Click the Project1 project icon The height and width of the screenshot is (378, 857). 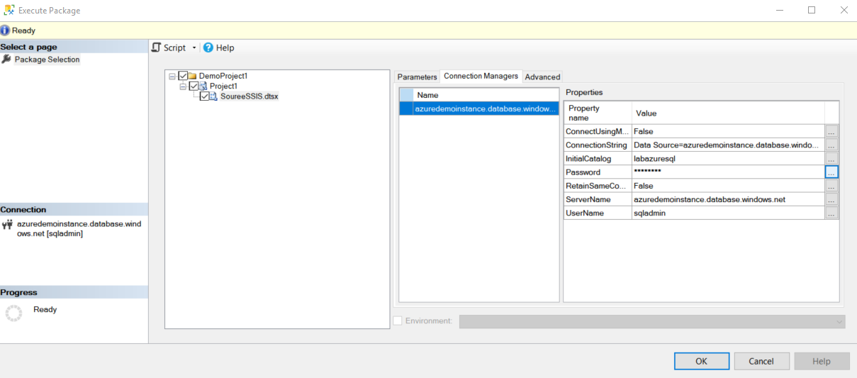(203, 86)
